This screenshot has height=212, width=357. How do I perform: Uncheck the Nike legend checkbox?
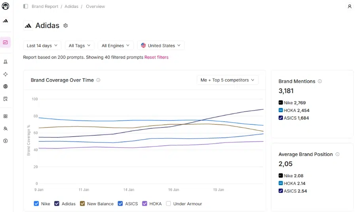point(36,204)
